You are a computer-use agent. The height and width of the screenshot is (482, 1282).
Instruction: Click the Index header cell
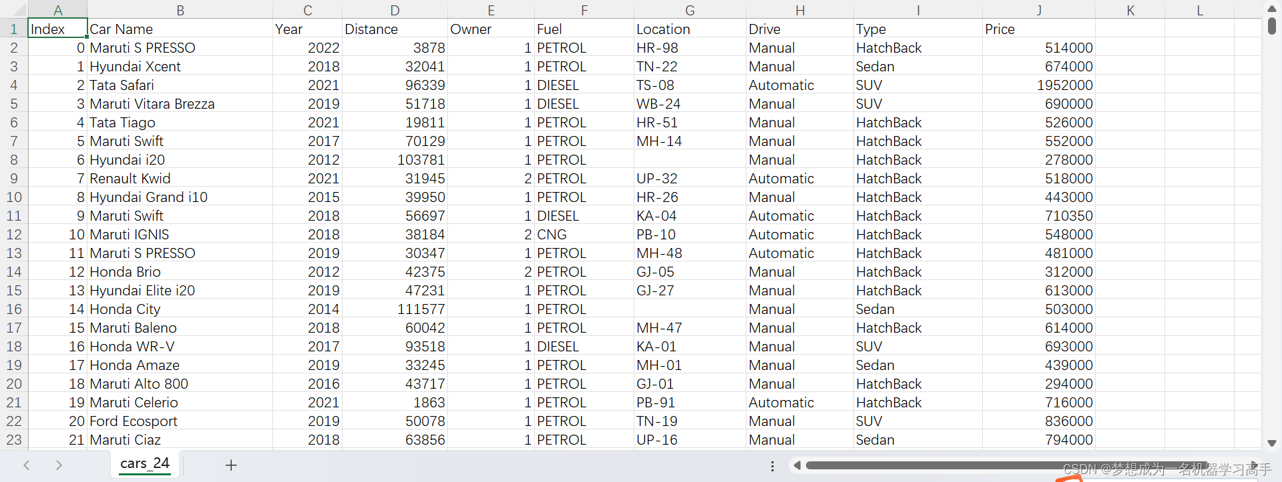pos(57,29)
